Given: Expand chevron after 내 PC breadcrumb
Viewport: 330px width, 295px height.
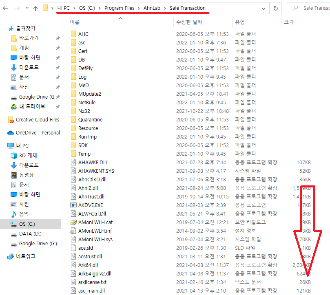Looking at the screenshot, I should pyautogui.click(x=75, y=8).
